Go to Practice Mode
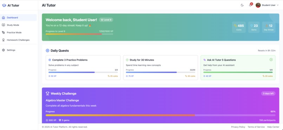The width and height of the screenshot is (283, 130). point(18,32)
